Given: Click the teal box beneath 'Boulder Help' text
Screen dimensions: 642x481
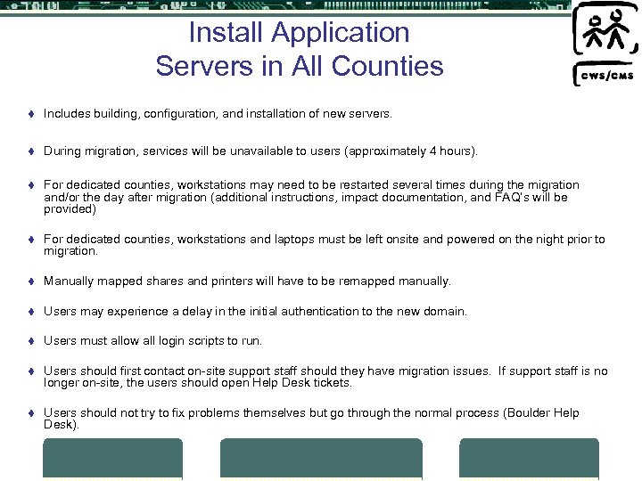Looking at the screenshot, I should pyautogui.click(x=529, y=458).
